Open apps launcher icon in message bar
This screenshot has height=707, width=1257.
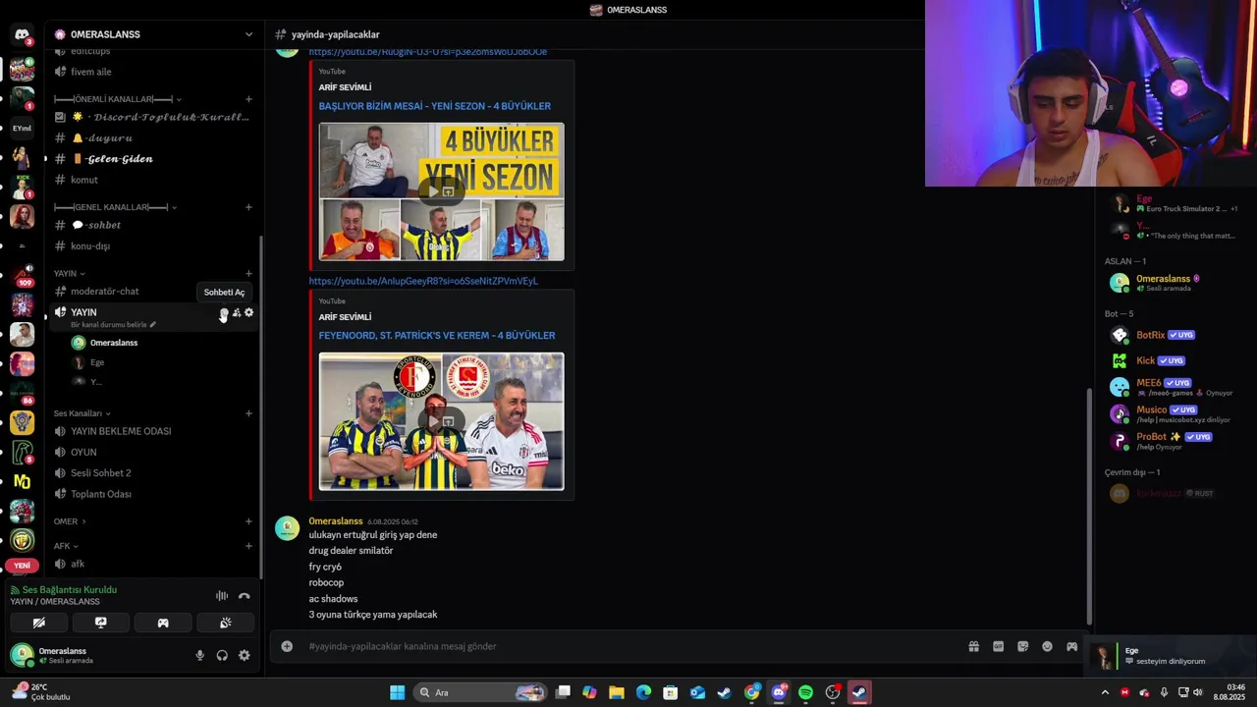1071,646
